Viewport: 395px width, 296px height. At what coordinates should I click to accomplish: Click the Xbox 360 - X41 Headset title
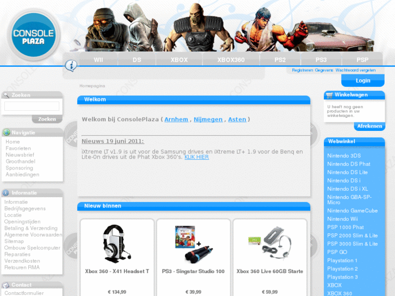(117, 272)
